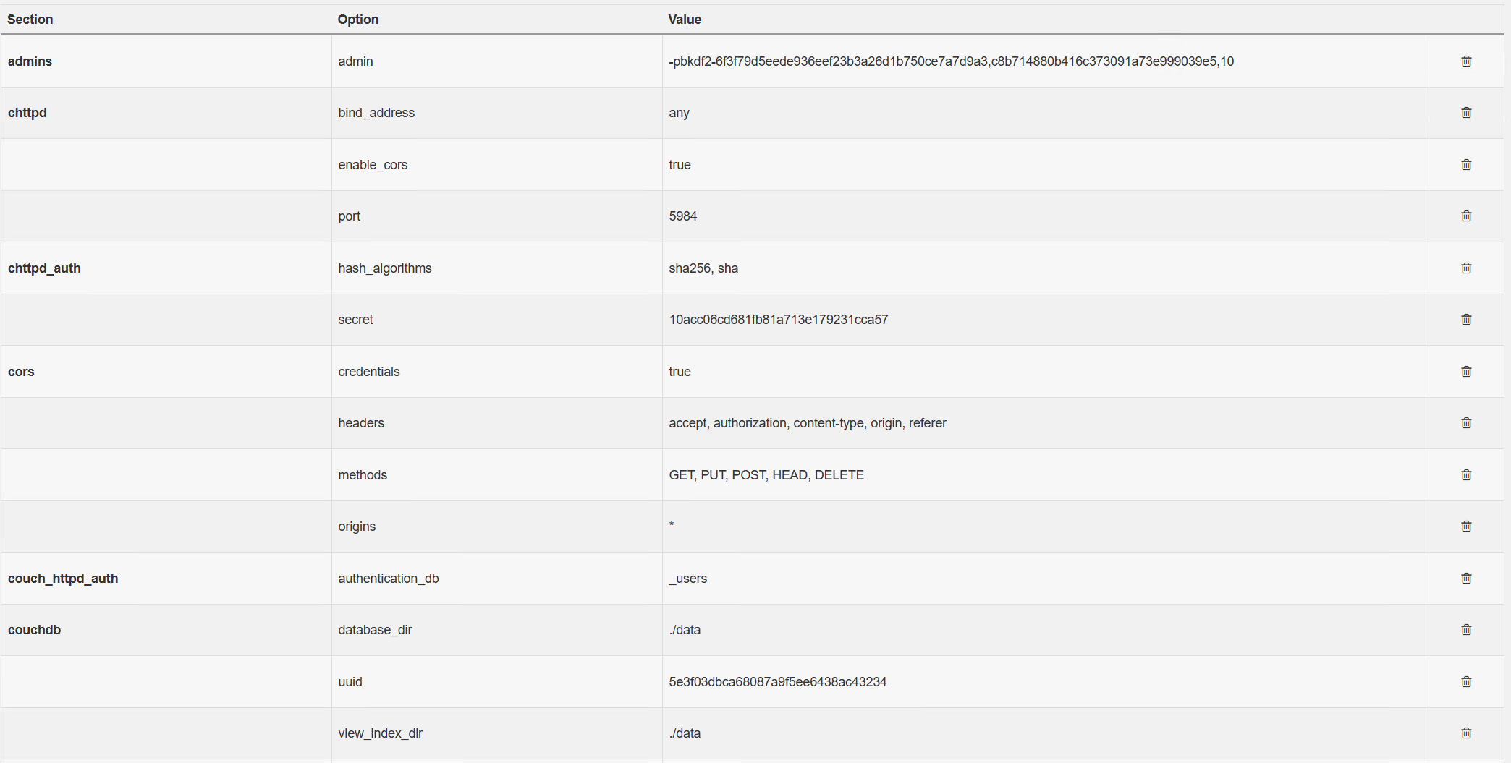This screenshot has height=763, width=1511.
Task: Remove authentication_db option via trash icon
Action: coord(1466,579)
